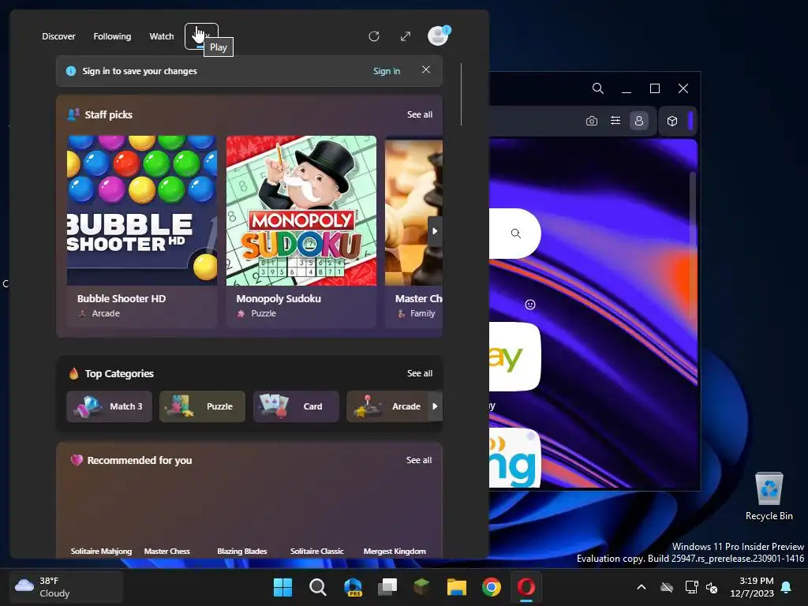See all Top Categories
This screenshot has width=808, height=606.
point(420,373)
